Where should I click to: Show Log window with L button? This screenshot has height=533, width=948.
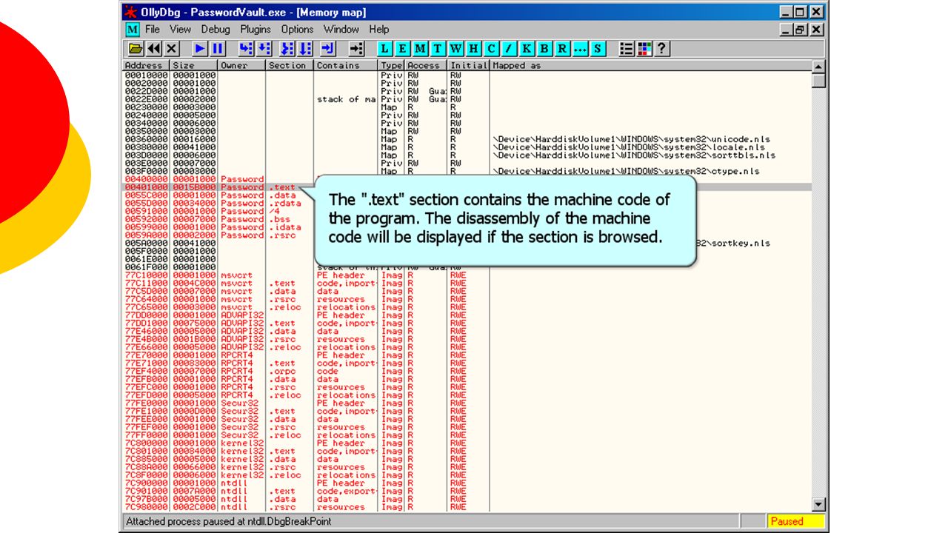click(x=385, y=49)
